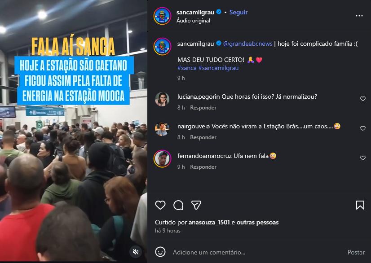Like nairgouveia's comment
This screenshot has width=371, height=263.
coord(363,128)
